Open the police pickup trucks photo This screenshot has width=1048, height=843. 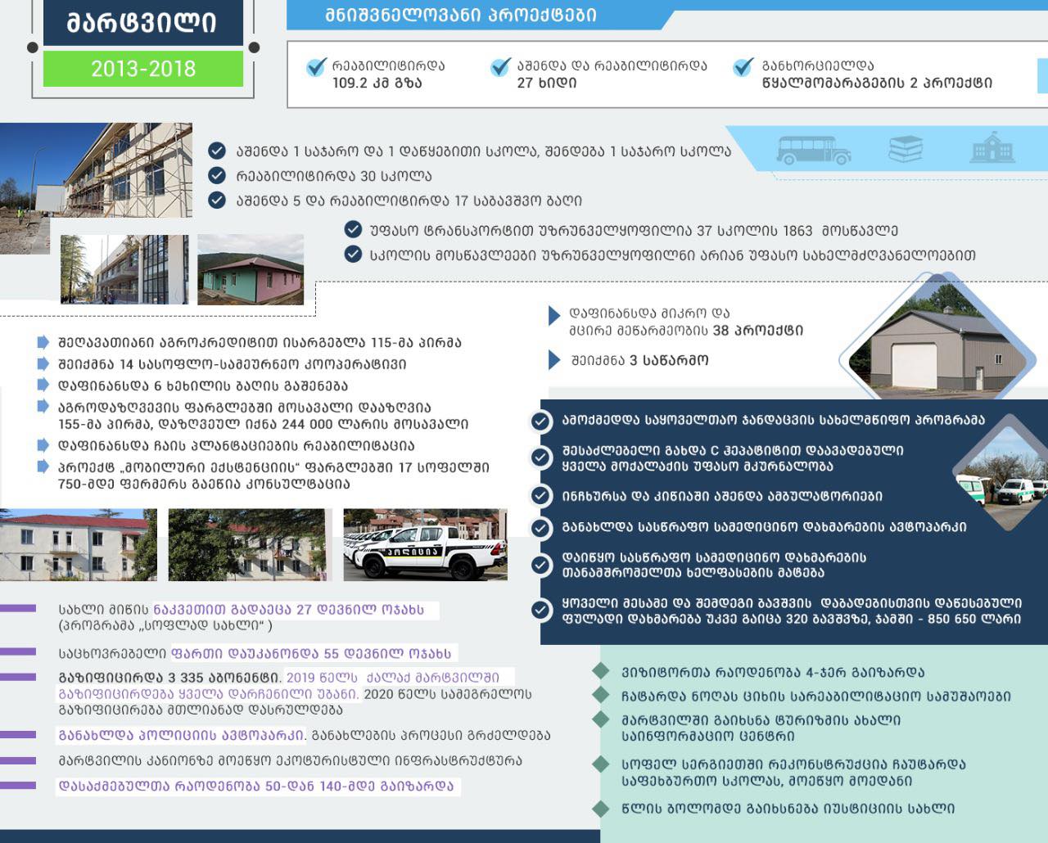coord(425,544)
